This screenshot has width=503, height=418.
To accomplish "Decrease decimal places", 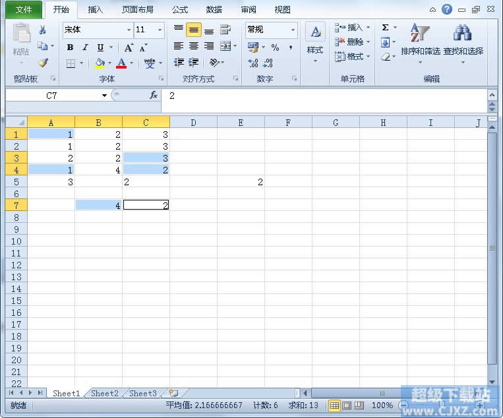I will pos(268,63).
